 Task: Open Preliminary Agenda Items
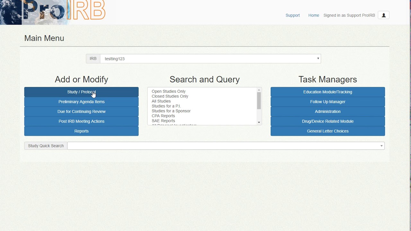coord(81,102)
